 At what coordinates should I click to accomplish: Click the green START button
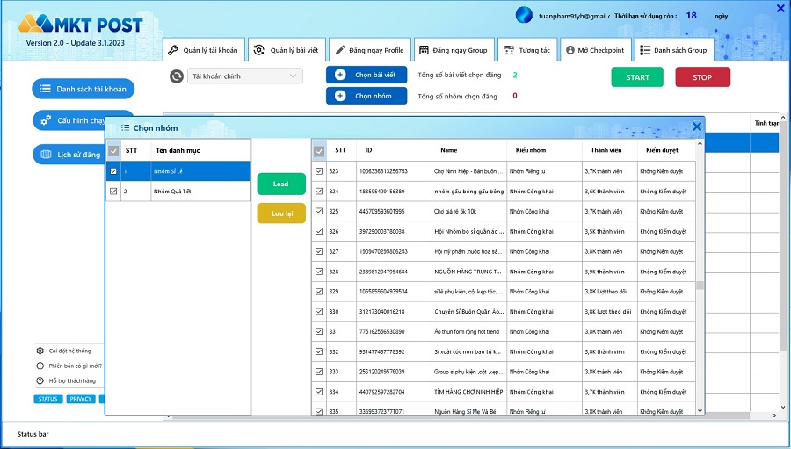tap(637, 77)
